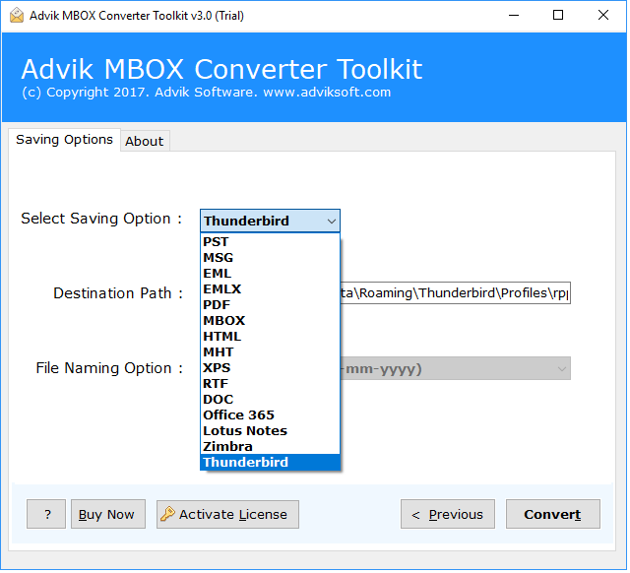Choose MHT from the format list
The width and height of the screenshot is (630, 573).
point(272,353)
